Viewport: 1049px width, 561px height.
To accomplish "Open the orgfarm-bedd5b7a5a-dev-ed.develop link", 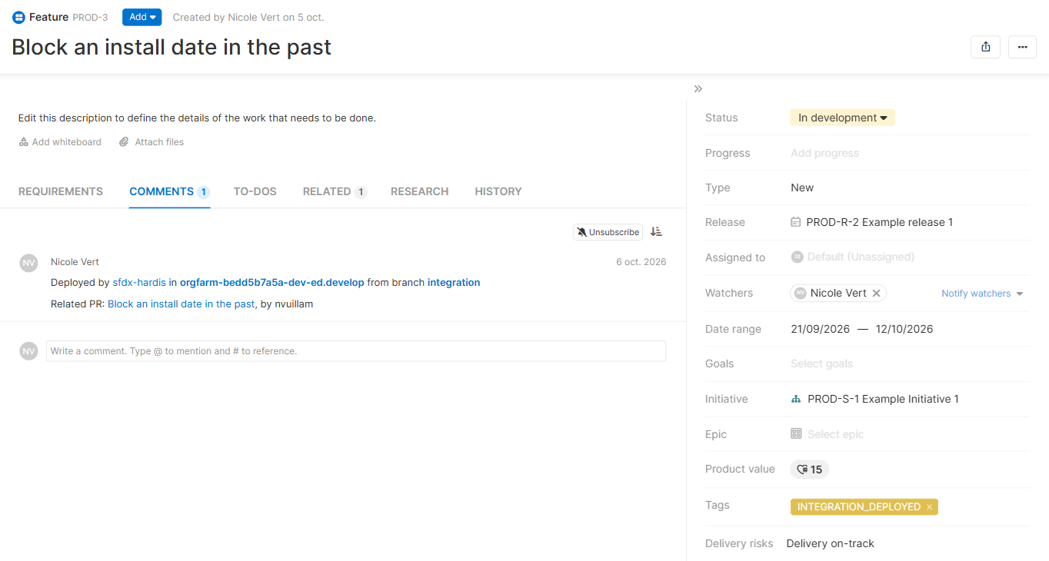I will (272, 283).
